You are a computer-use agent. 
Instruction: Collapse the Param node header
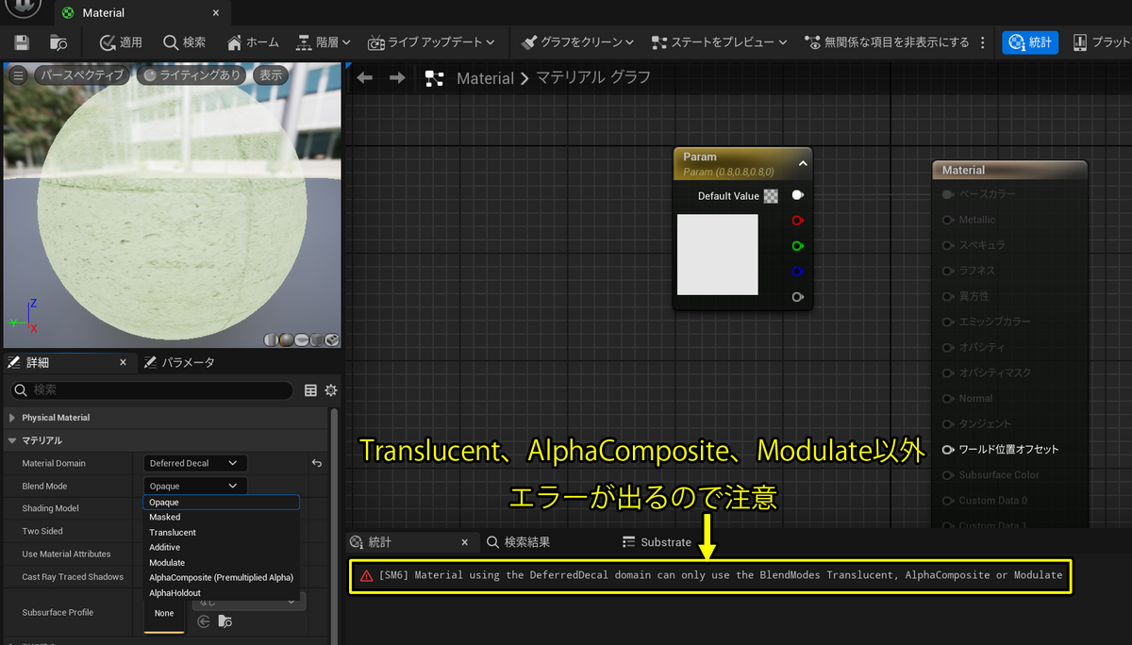click(x=801, y=162)
